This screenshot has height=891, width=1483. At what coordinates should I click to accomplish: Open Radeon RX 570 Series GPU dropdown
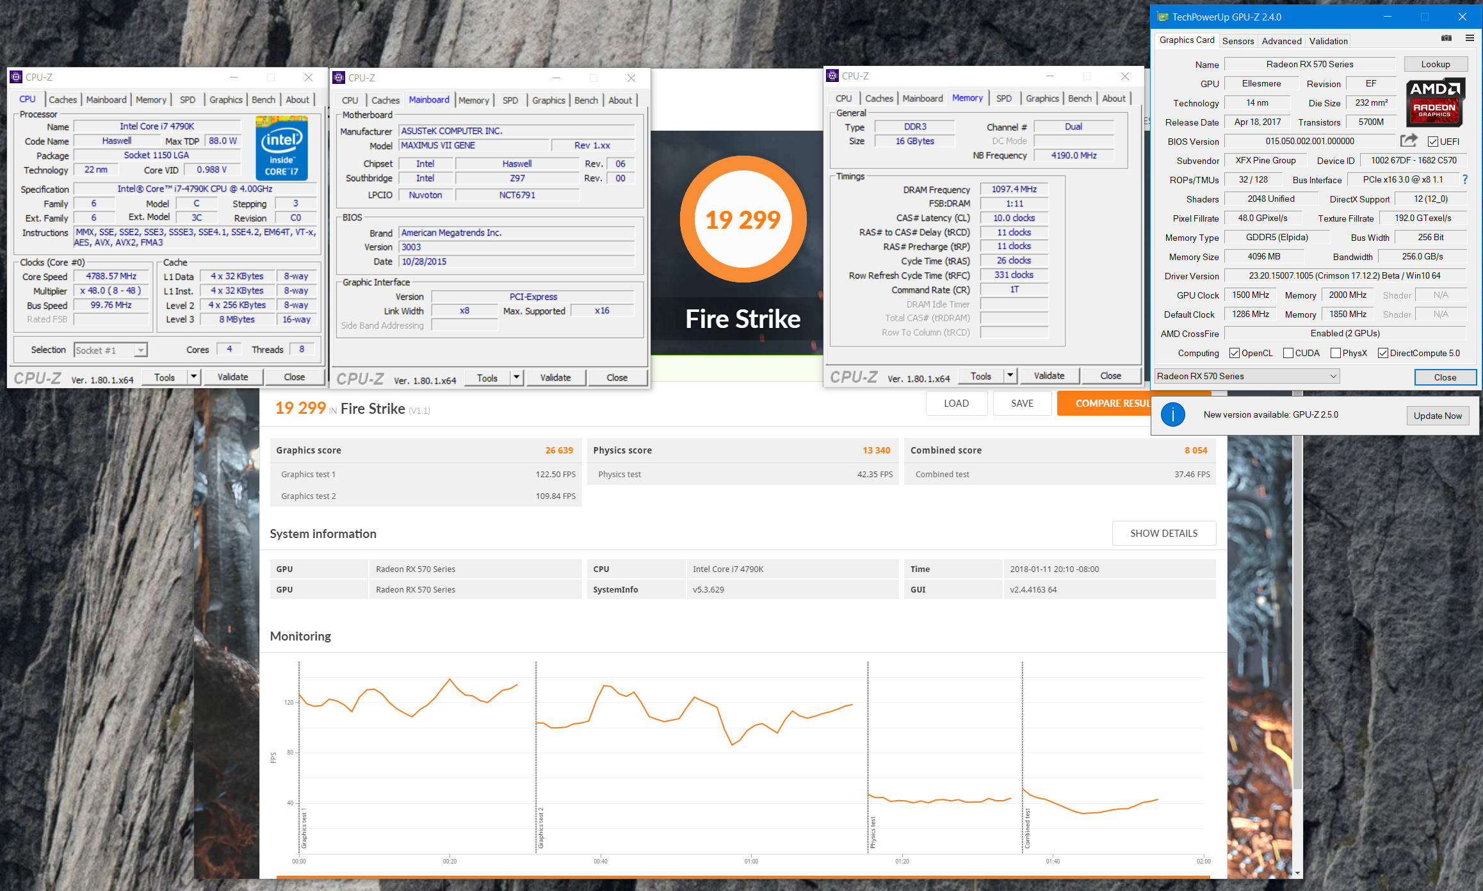[x=1247, y=377]
